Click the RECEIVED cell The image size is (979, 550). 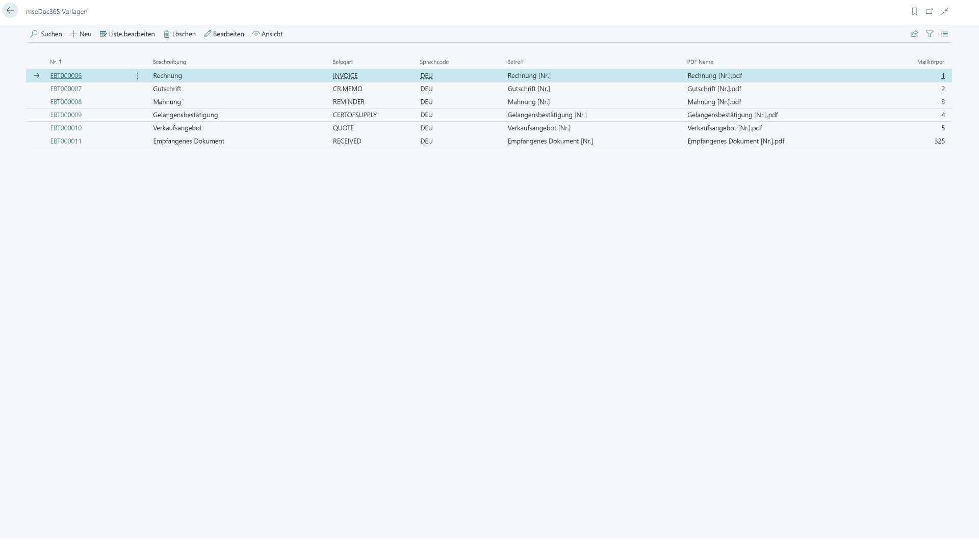point(347,142)
